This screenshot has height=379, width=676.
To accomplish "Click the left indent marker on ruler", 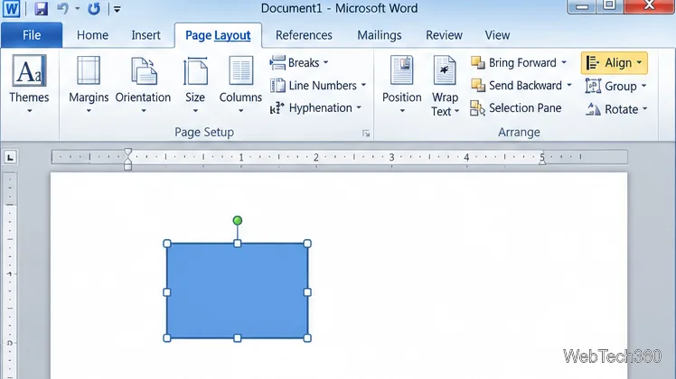I will point(127,167).
